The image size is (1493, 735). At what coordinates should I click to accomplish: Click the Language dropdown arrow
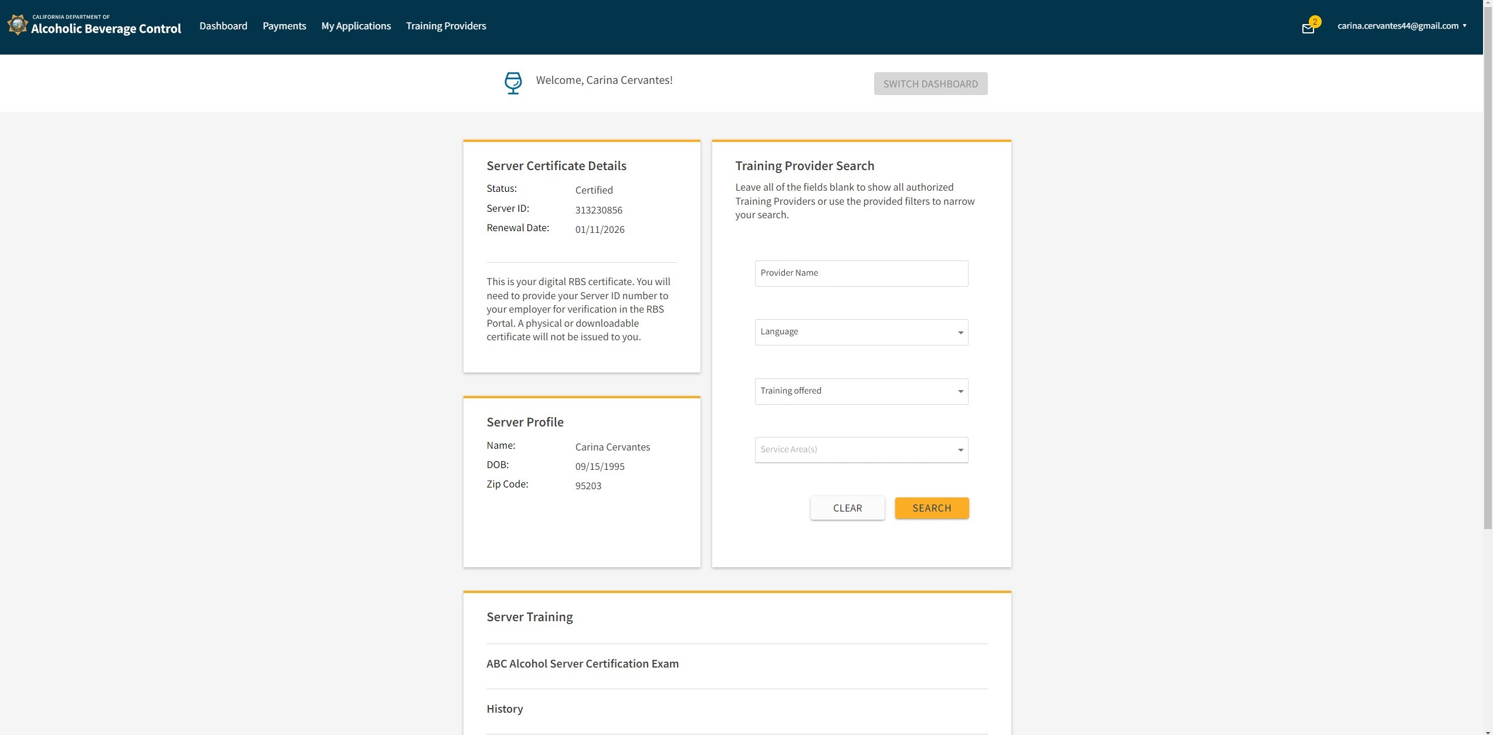click(x=960, y=333)
